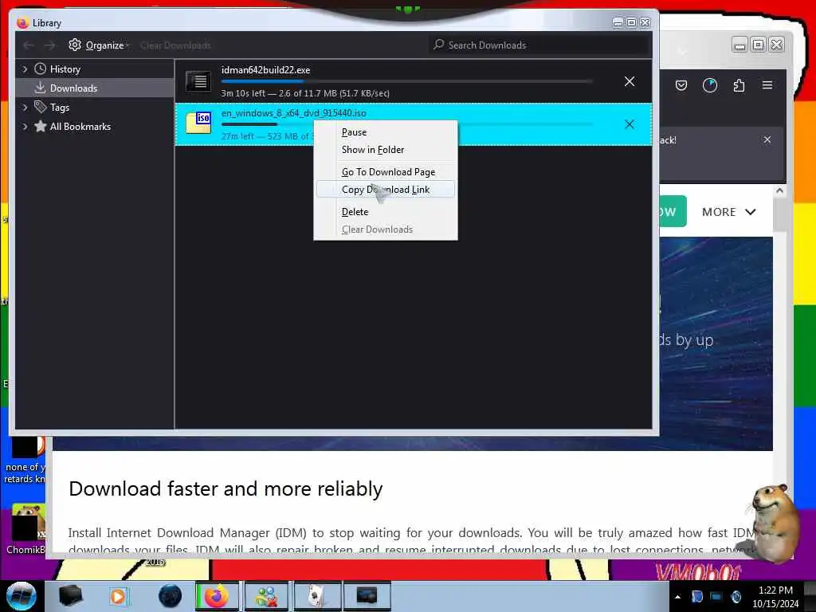Open the Firefox hamburger menu
The width and height of the screenshot is (816, 612).
[x=767, y=84]
